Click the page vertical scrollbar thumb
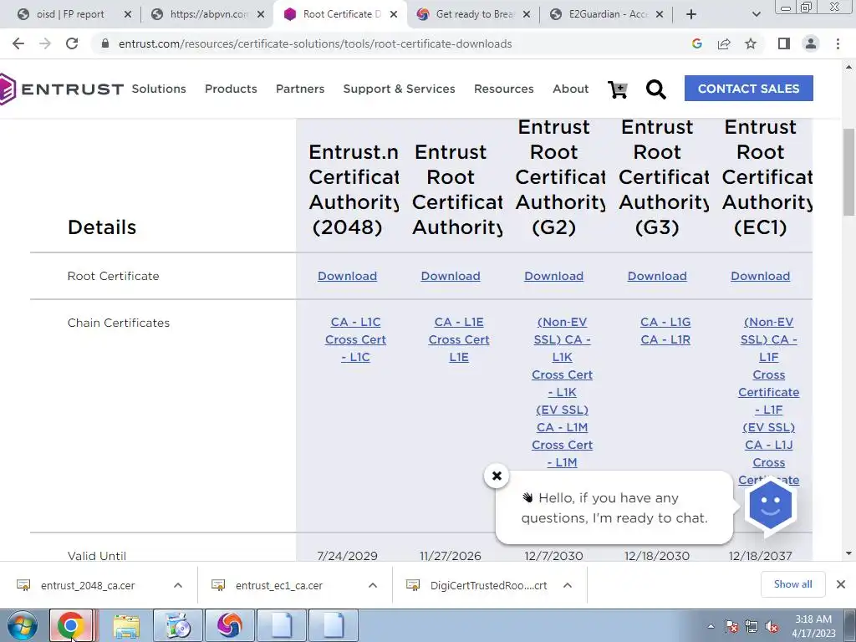 (x=849, y=172)
